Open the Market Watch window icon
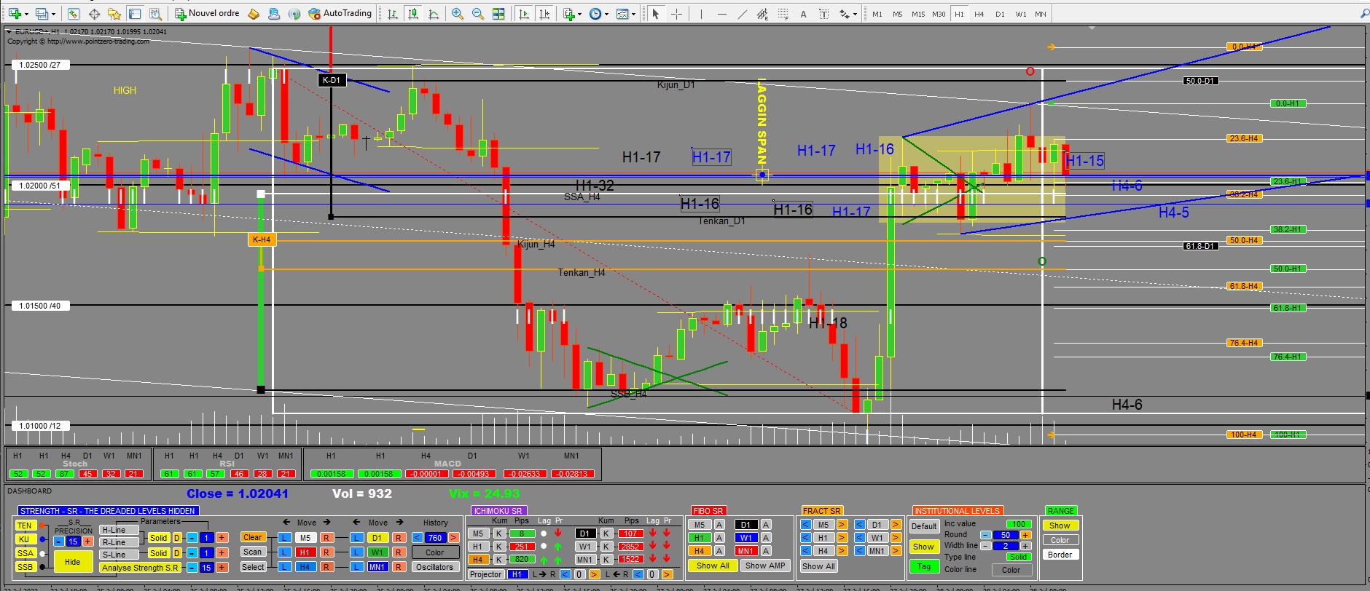Image resolution: width=1370 pixels, height=591 pixels. pyautogui.click(x=74, y=14)
